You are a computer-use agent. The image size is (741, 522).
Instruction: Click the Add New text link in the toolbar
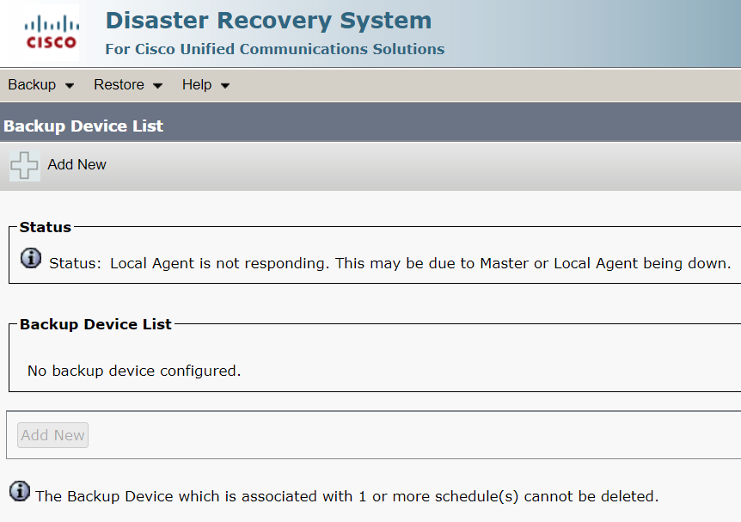(x=77, y=164)
